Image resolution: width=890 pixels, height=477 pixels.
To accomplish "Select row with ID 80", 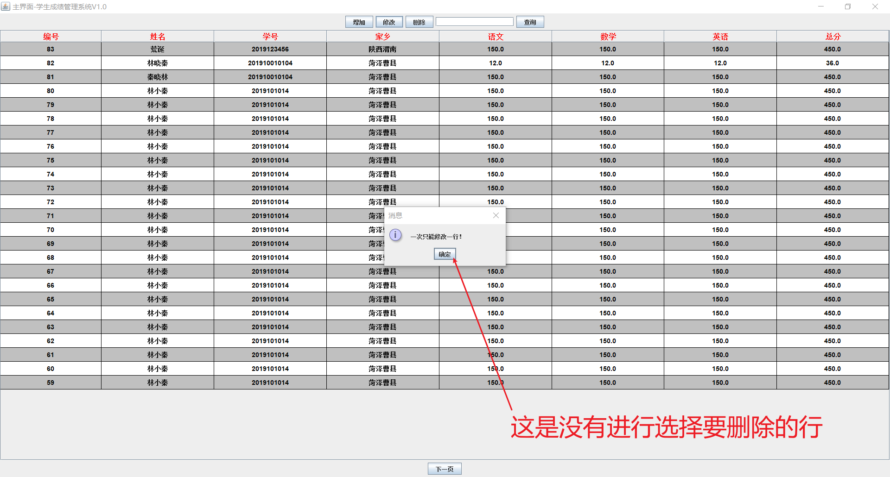I will [445, 91].
